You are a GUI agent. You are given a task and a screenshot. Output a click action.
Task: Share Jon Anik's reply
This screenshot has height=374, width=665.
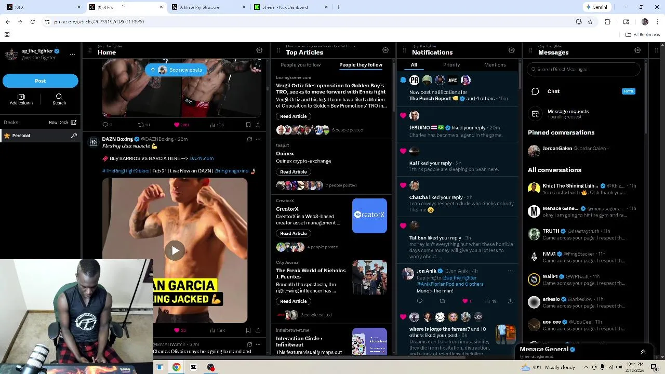[x=510, y=301]
